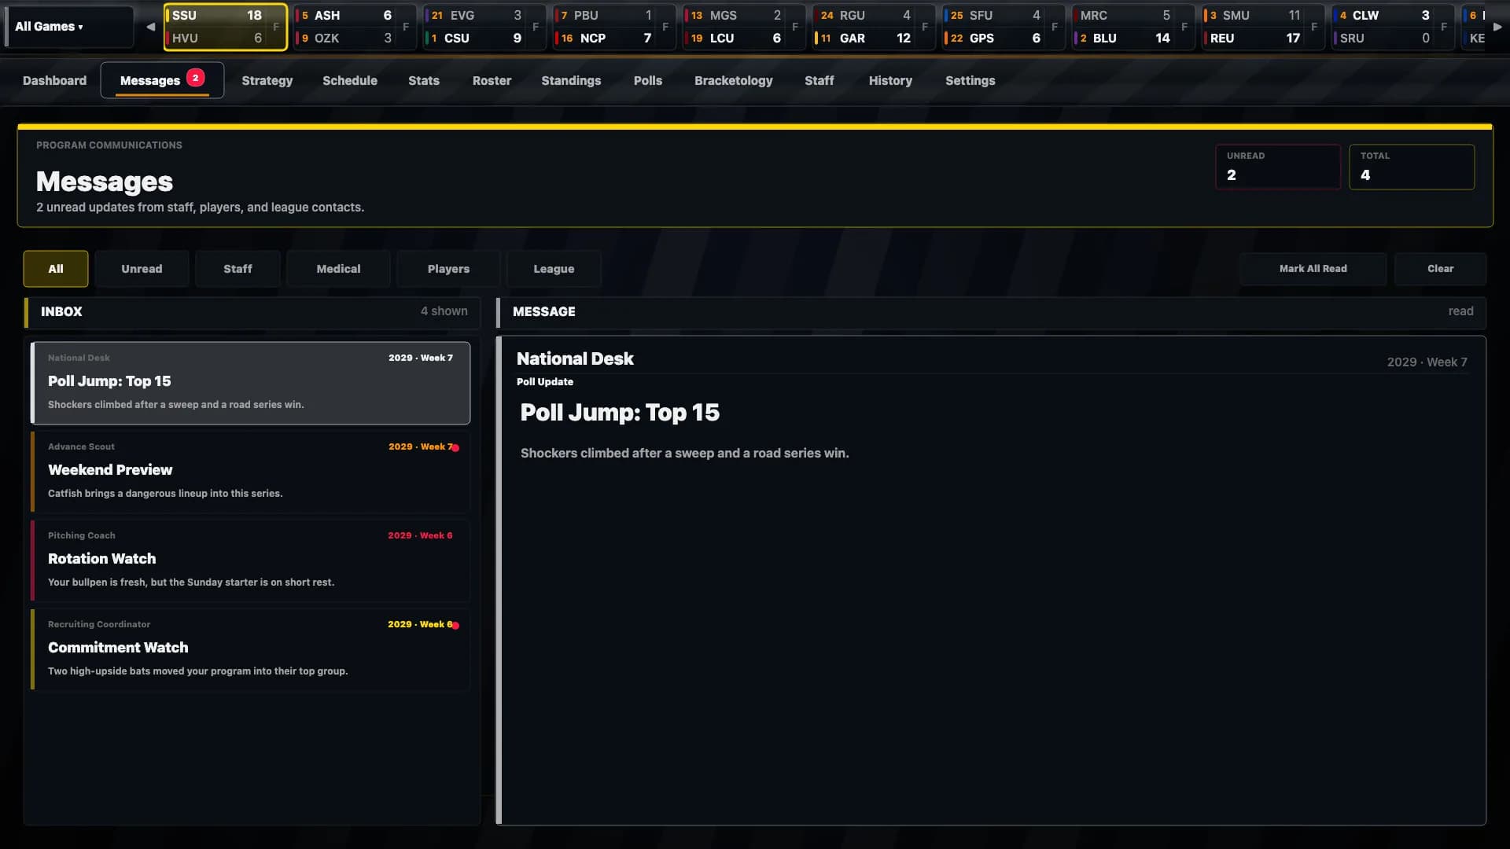Click the unread count badge on Messages

click(x=196, y=78)
